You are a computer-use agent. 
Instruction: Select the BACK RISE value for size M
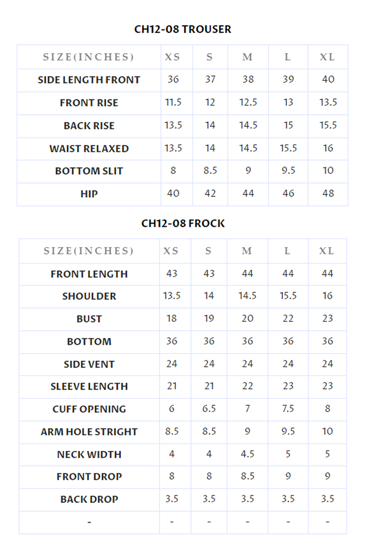pyautogui.click(x=248, y=125)
